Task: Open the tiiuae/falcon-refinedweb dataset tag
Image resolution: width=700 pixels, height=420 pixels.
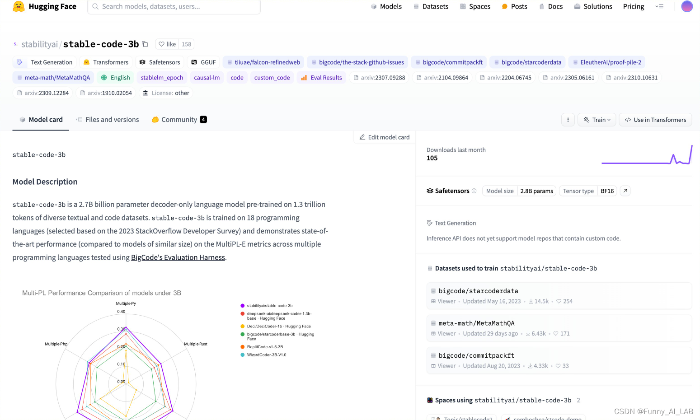Action: [x=263, y=62]
